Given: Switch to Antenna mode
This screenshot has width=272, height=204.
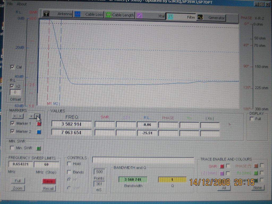Looking at the screenshot, I should pos(57,14).
